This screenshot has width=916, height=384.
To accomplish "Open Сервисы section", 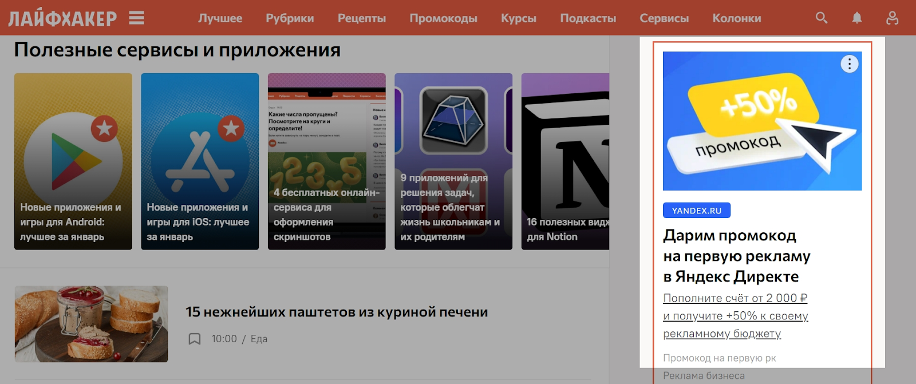I will (664, 18).
